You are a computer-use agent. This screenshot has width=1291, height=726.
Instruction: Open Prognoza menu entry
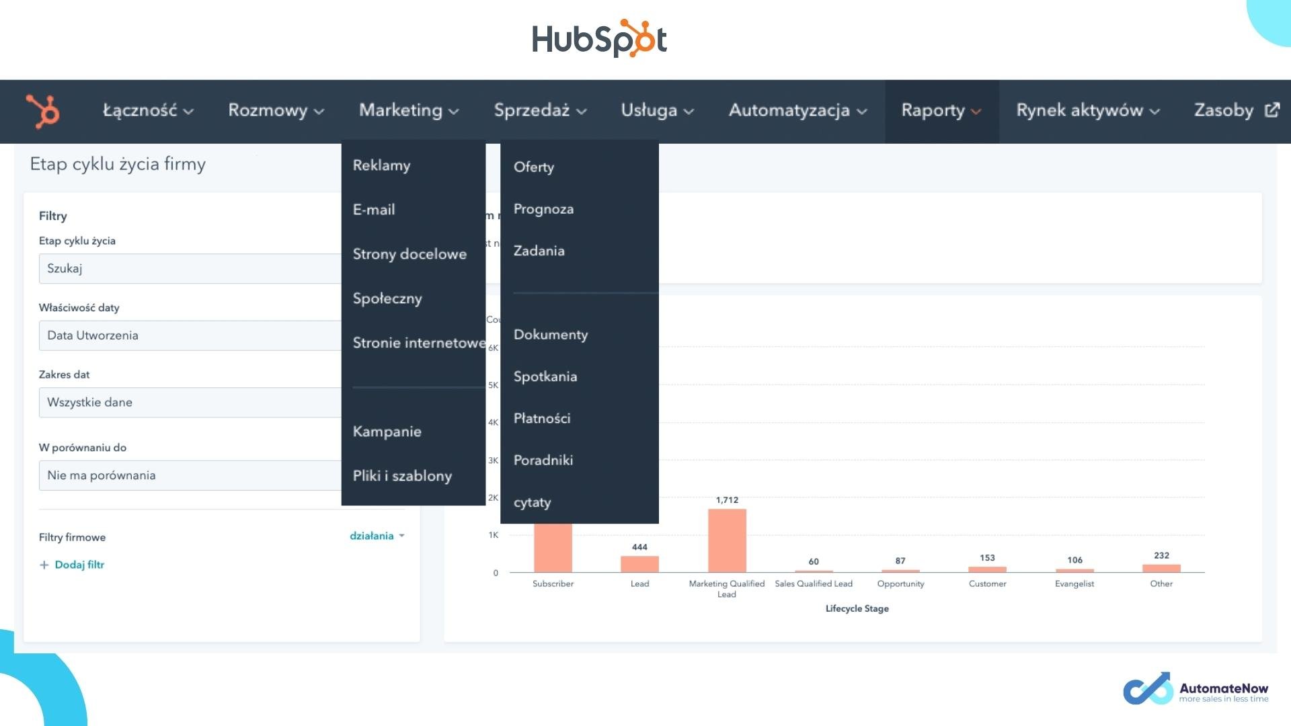(543, 209)
